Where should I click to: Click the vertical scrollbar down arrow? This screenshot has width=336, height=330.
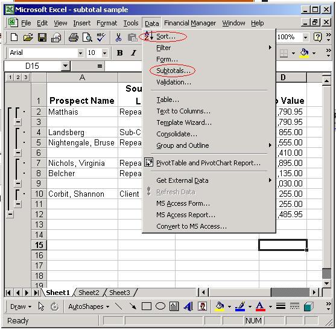point(327,283)
